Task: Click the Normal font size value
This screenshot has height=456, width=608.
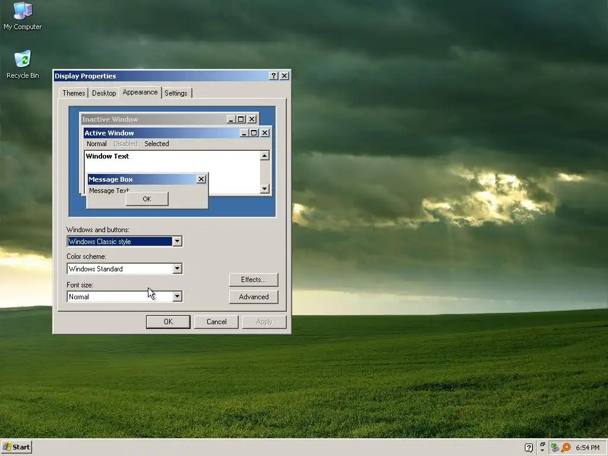Action: (79, 297)
